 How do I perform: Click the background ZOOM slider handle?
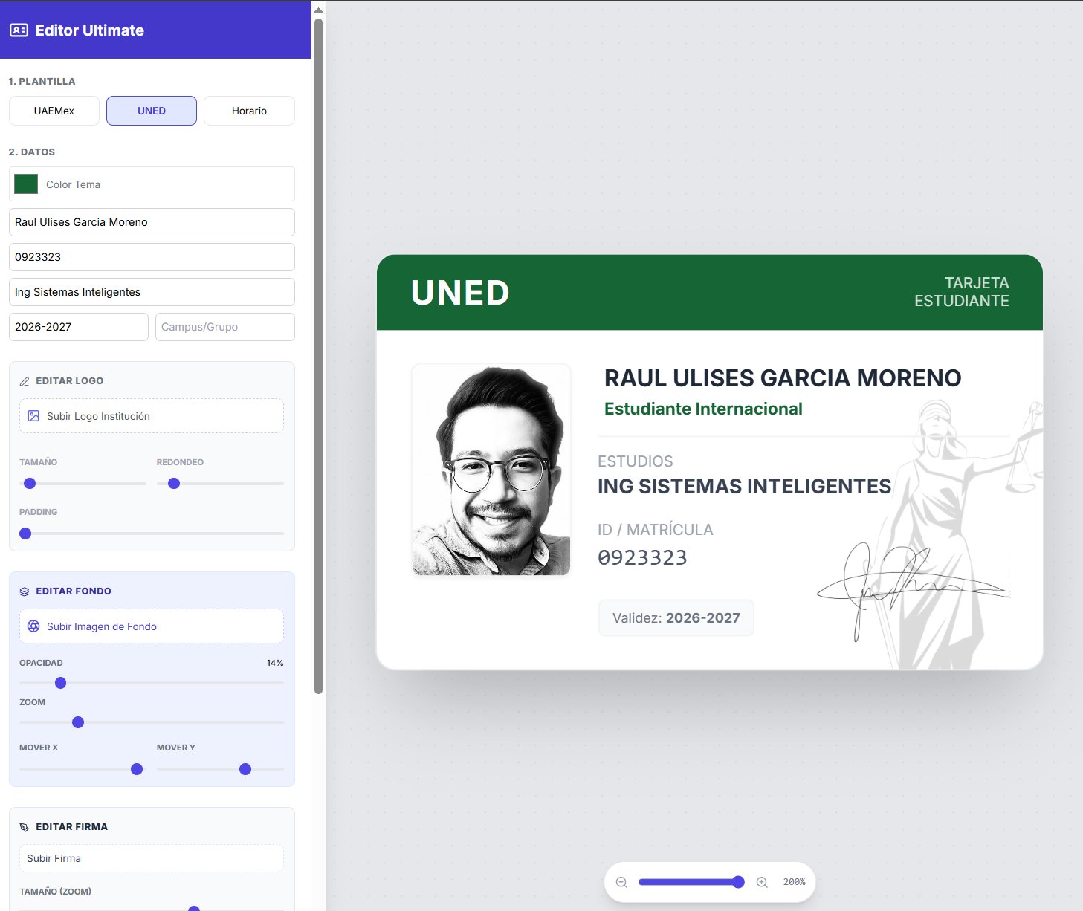(78, 722)
